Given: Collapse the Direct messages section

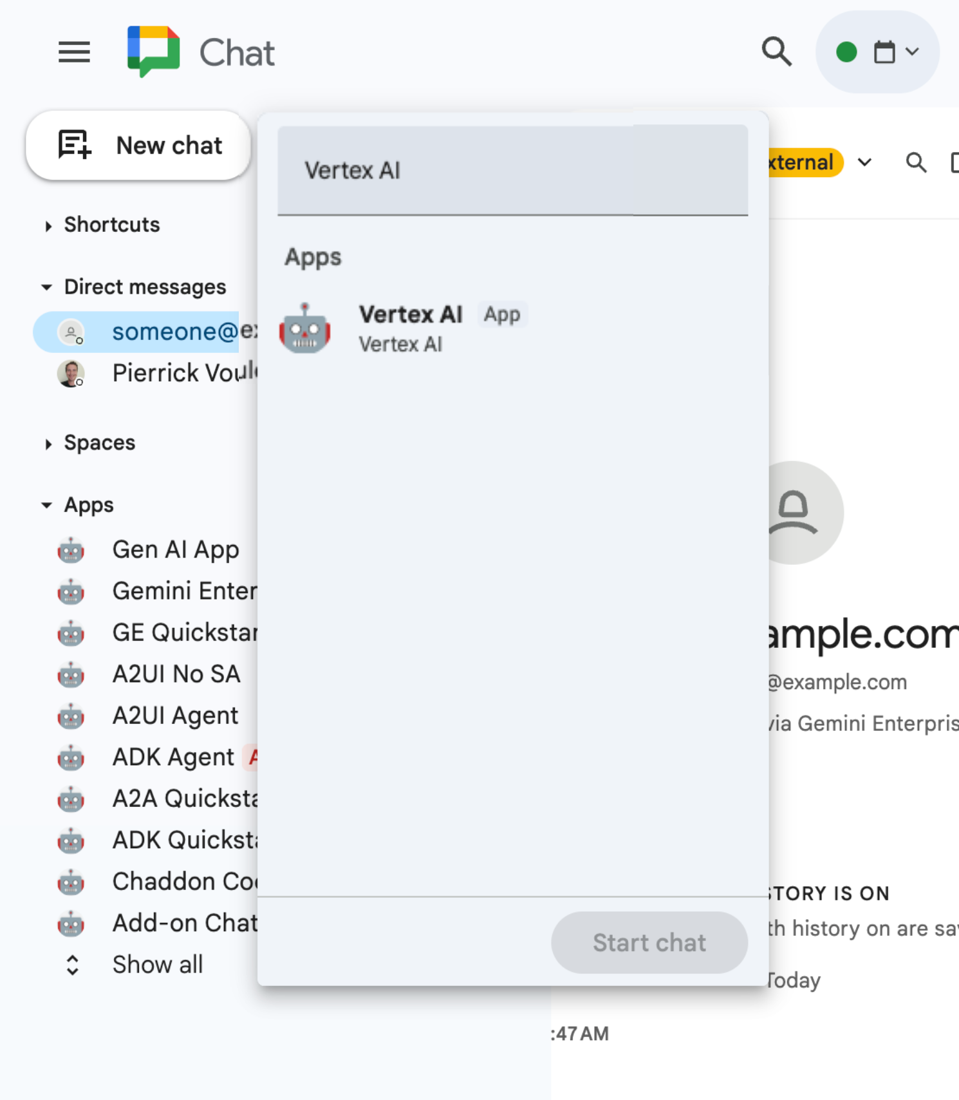Looking at the screenshot, I should coord(46,287).
